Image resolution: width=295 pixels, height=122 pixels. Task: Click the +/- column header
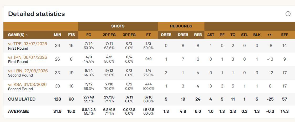tap(270, 35)
